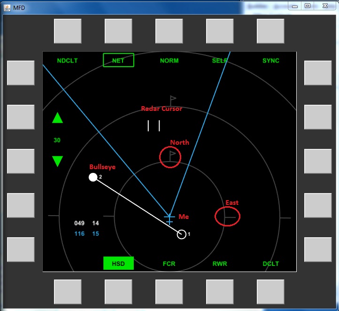Click blue bearing readout 116
This screenshot has height=311, width=339.
point(79,233)
